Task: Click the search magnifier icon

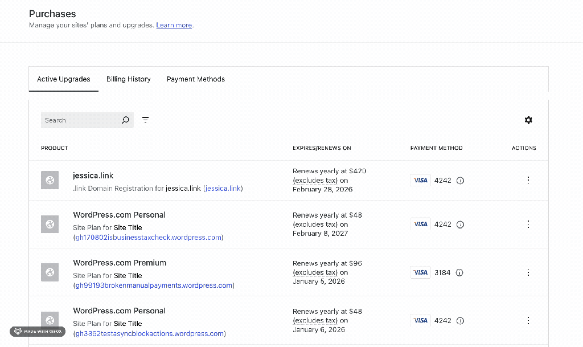Action: (126, 120)
